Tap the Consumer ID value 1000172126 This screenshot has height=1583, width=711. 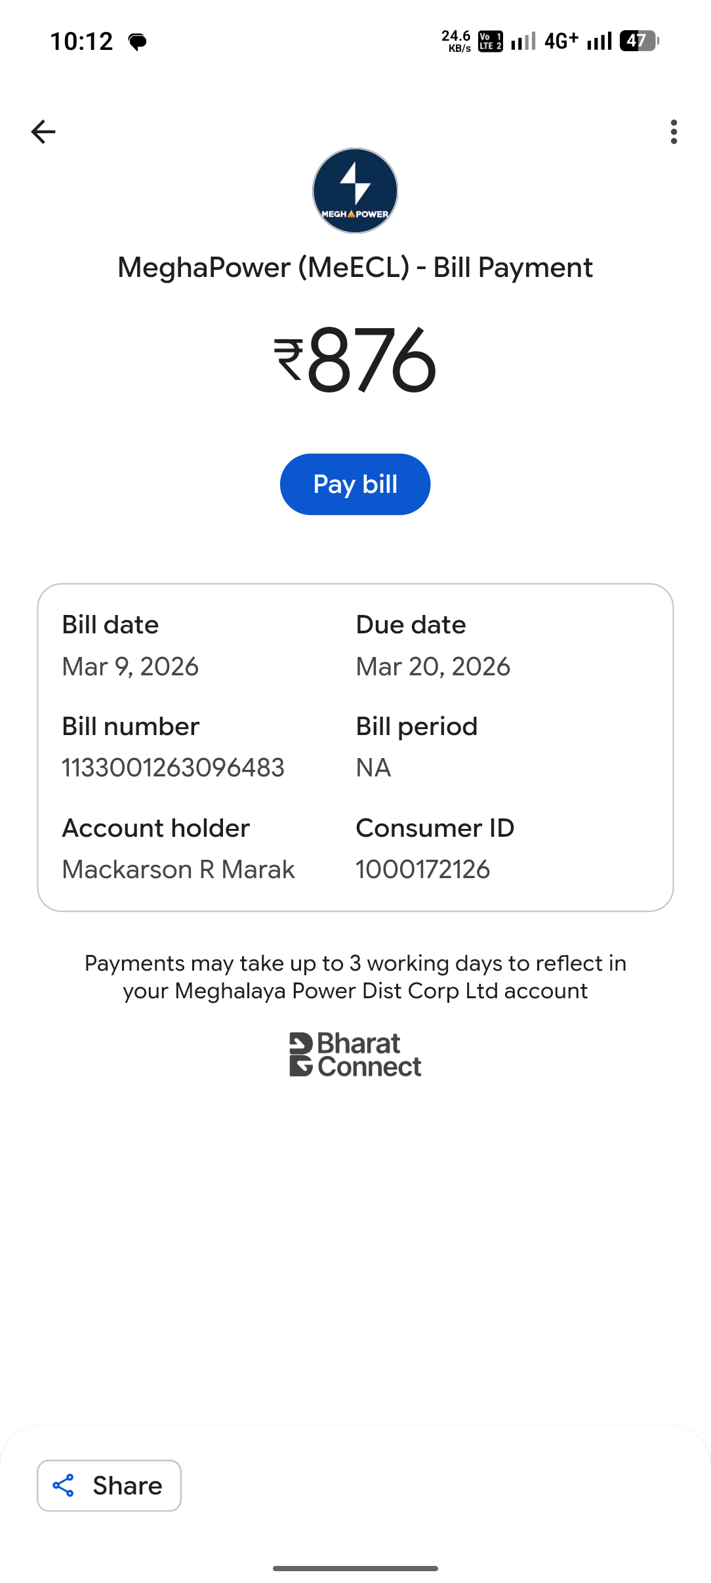point(422,869)
